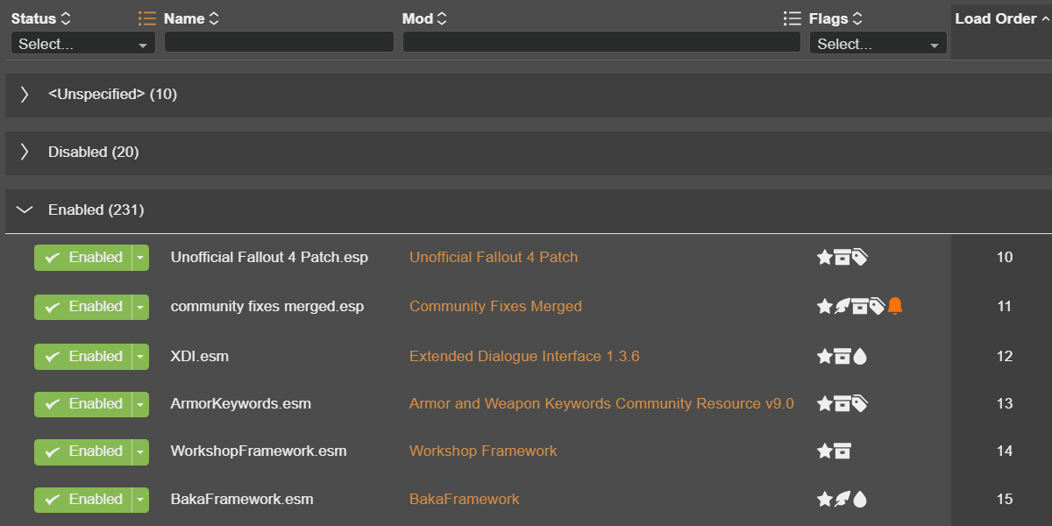This screenshot has width=1052, height=526.
Task: Click the star flag on BakaFramework.esm row
Action: 824,500
